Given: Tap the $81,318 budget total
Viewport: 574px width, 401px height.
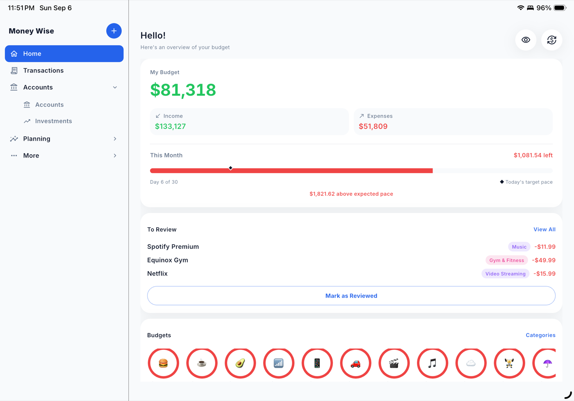Looking at the screenshot, I should (x=183, y=90).
